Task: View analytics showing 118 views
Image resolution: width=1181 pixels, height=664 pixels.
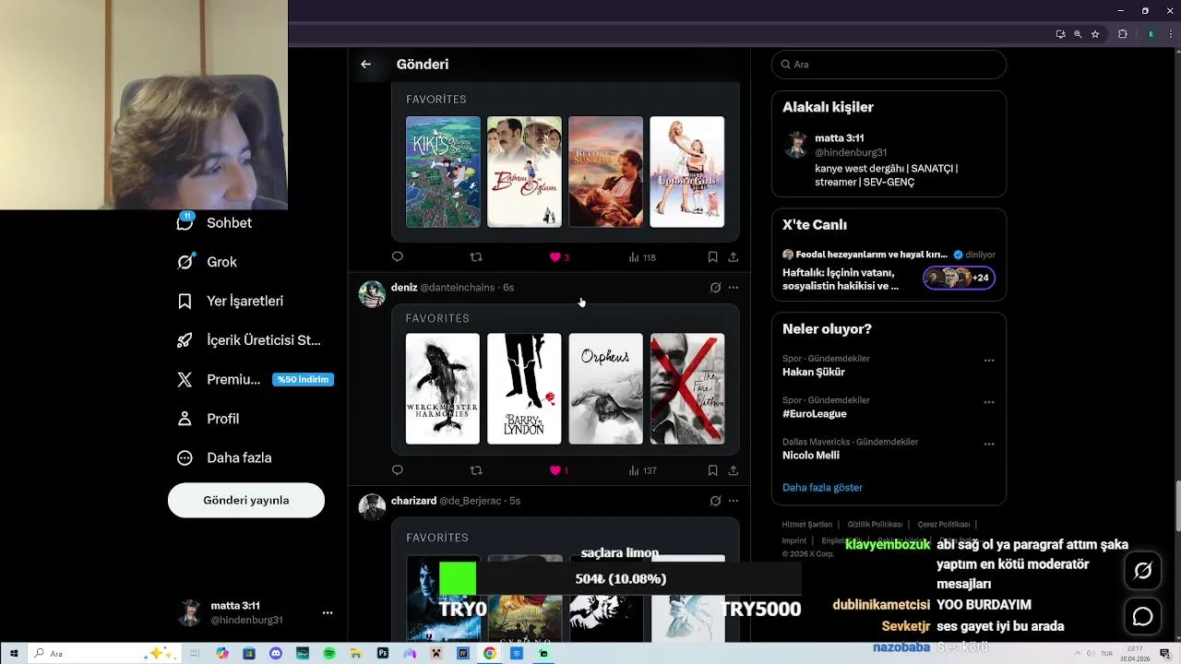Action: tap(642, 257)
